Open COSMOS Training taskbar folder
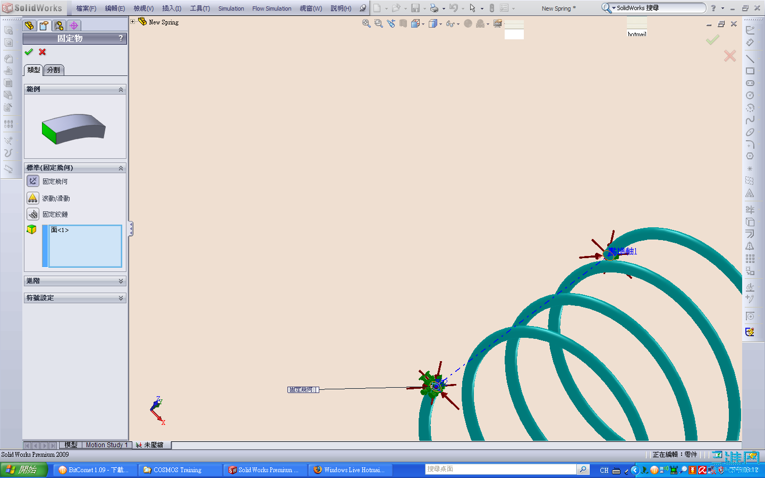This screenshot has width=765, height=478. point(180,470)
